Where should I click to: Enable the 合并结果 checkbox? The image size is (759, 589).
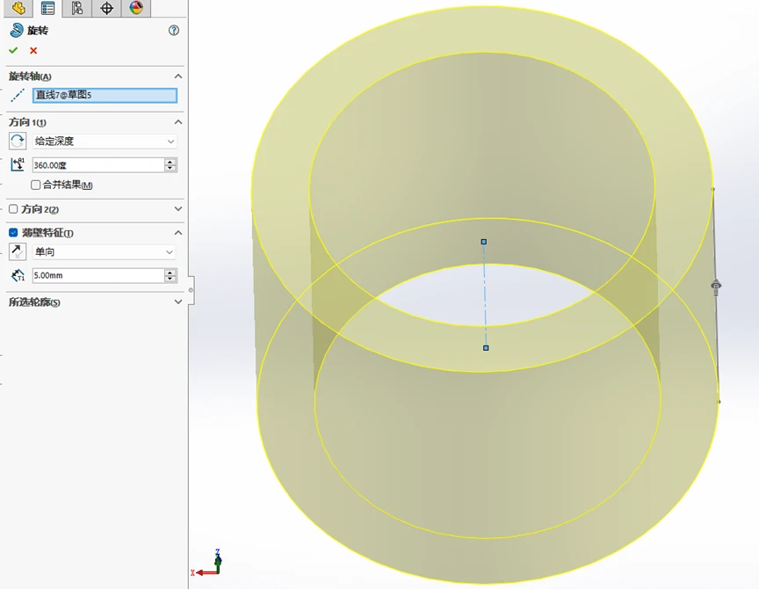[x=35, y=185]
